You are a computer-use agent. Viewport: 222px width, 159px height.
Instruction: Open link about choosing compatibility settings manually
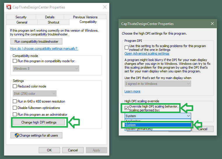pos(44,49)
